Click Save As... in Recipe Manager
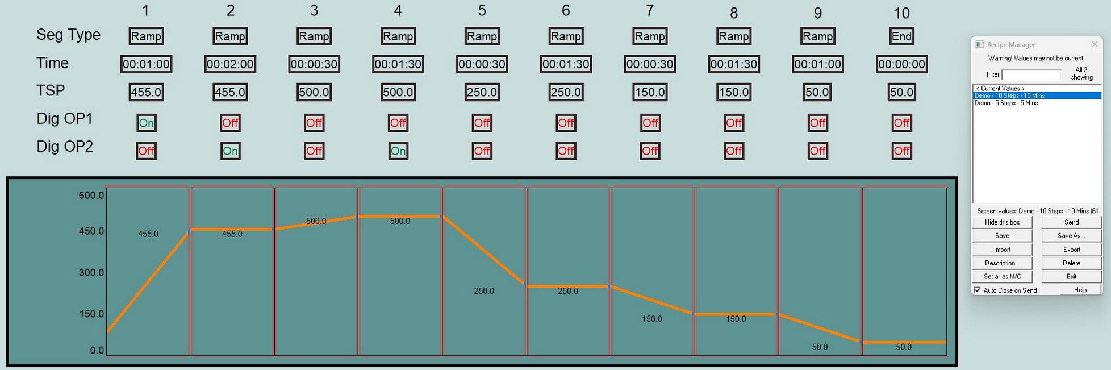The image size is (1111, 370). tap(1071, 236)
